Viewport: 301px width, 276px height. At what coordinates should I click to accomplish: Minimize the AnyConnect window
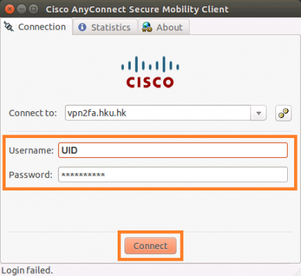tap(21, 9)
